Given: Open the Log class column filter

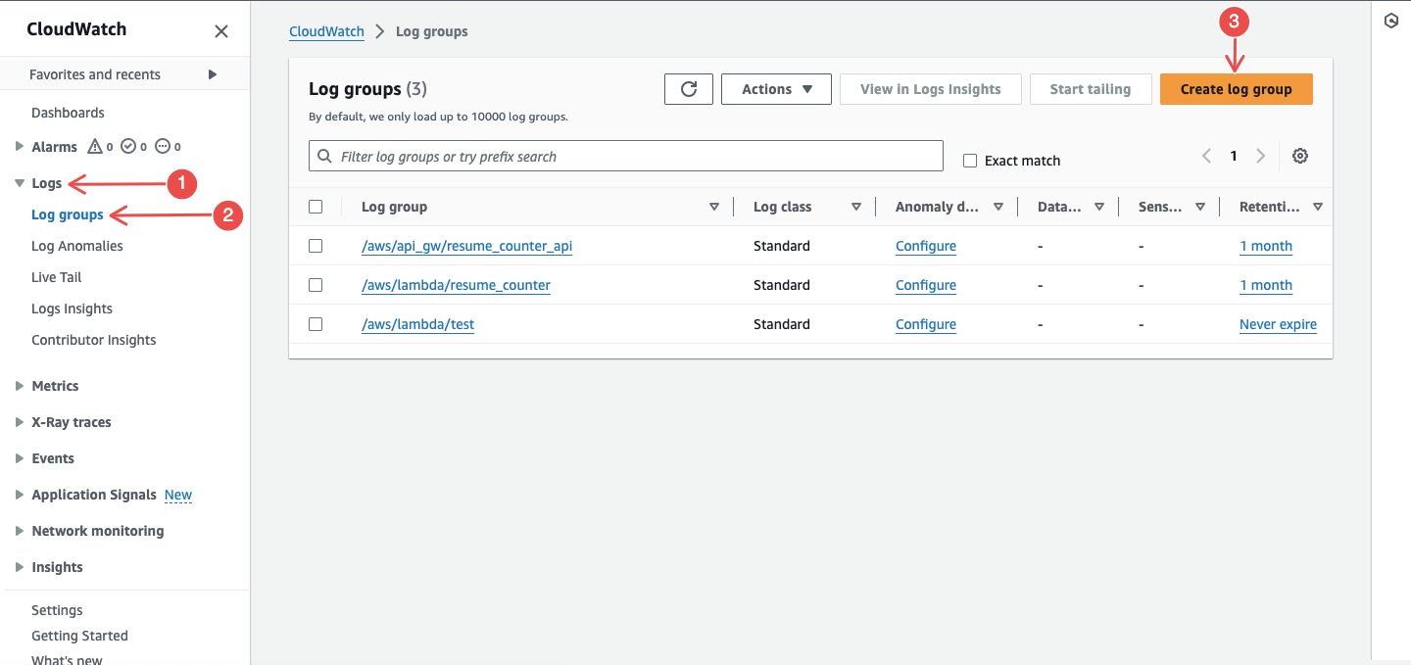Looking at the screenshot, I should coord(856,207).
